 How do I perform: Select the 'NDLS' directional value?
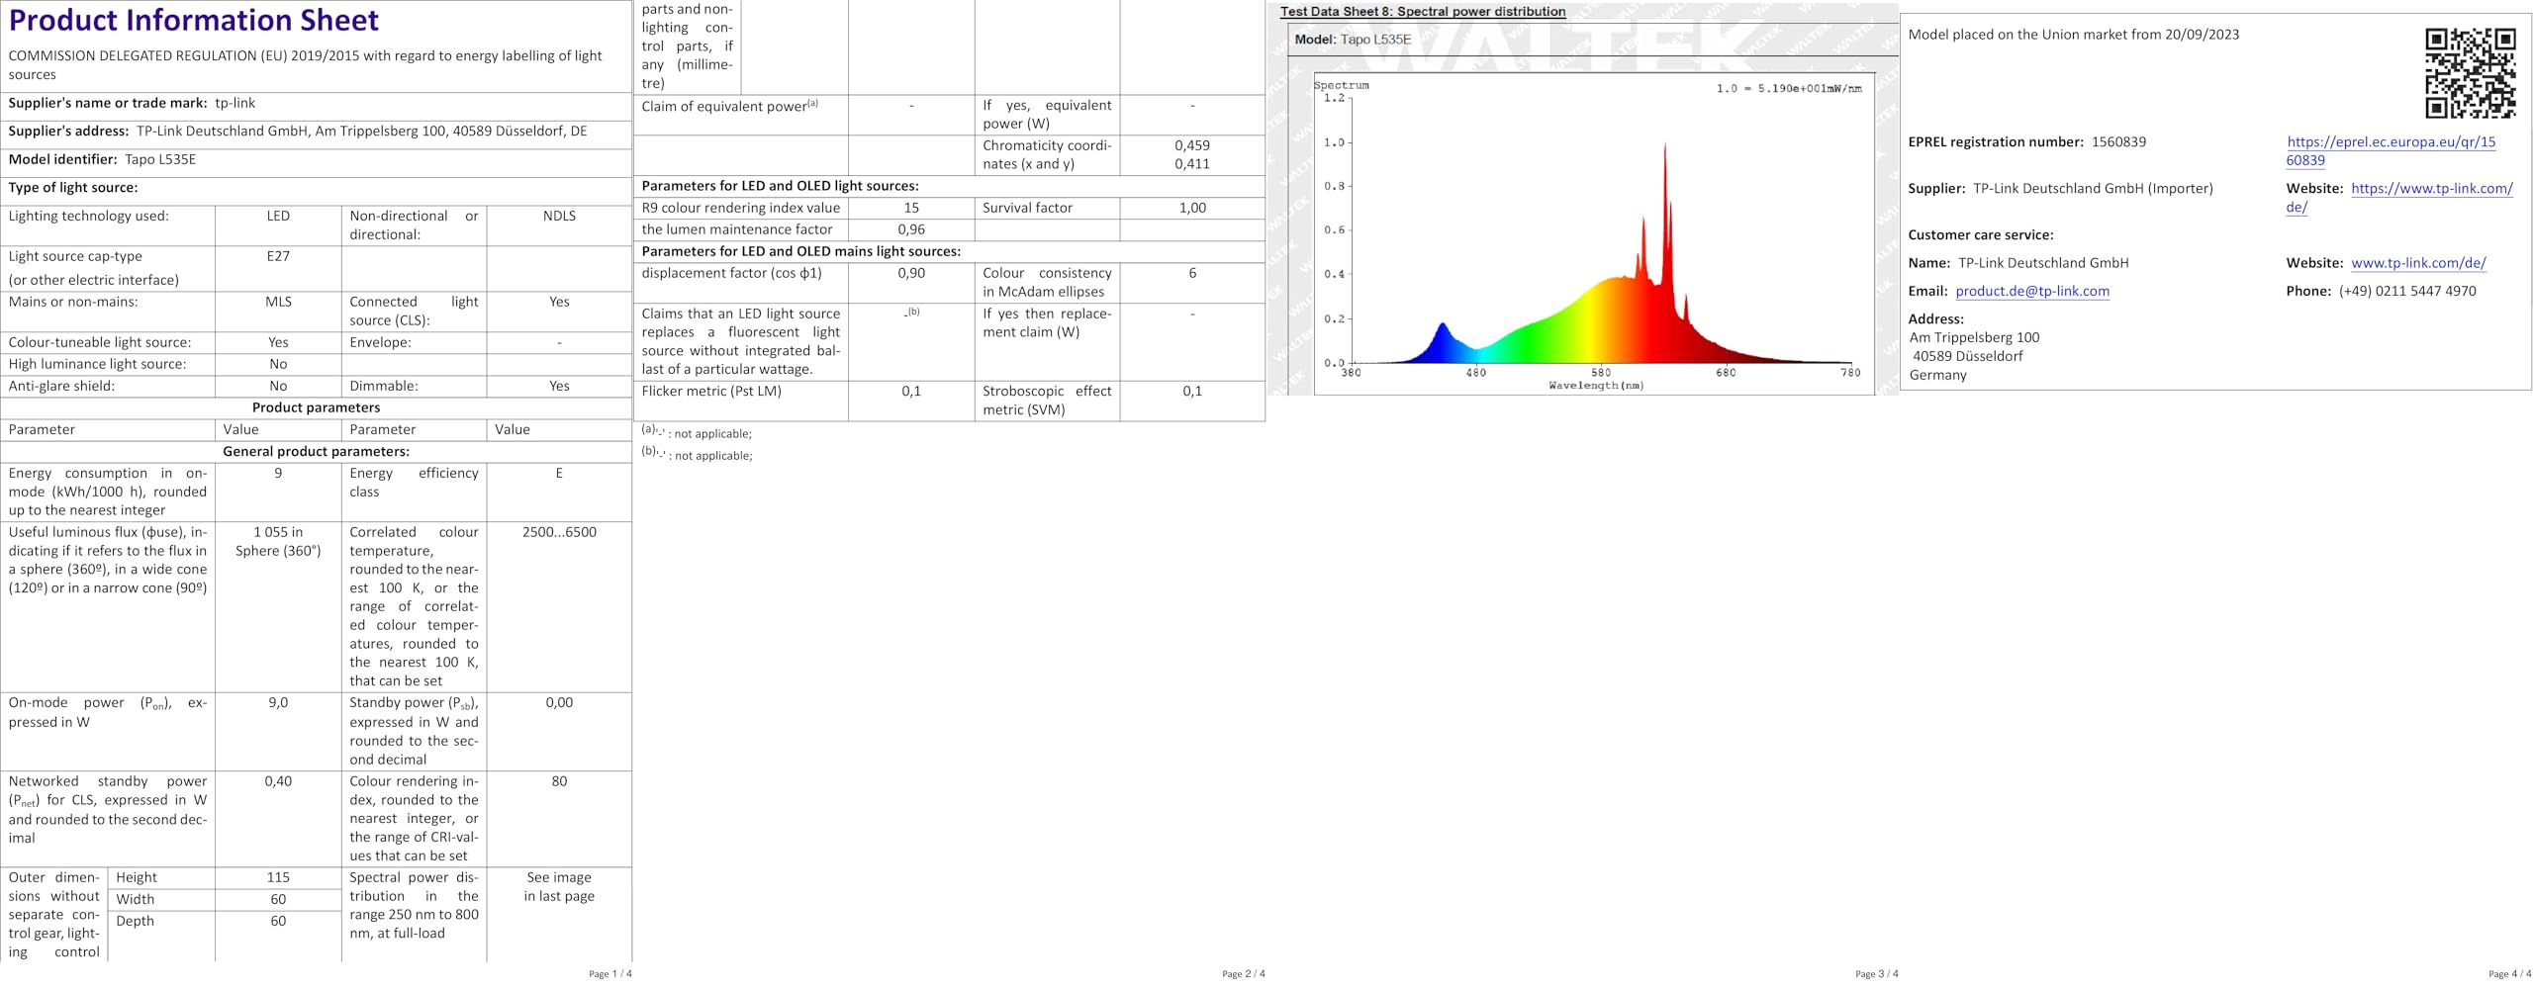pos(559,216)
